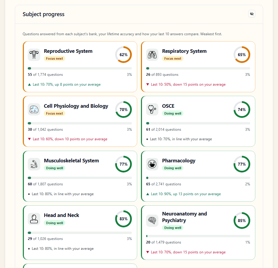
Task: Click the OSCE stethoscope icon
Action: pyautogui.click(x=152, y=110)
